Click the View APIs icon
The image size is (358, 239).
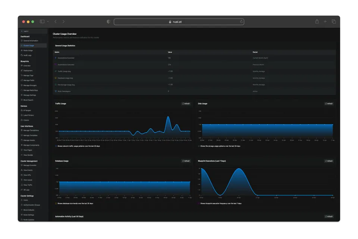[x=22, y=175]
